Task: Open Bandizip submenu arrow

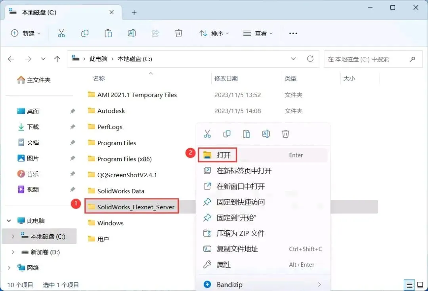Action: 319,285
